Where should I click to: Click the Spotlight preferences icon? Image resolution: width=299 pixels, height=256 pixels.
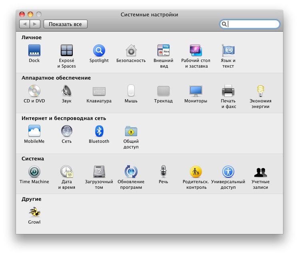99,51
